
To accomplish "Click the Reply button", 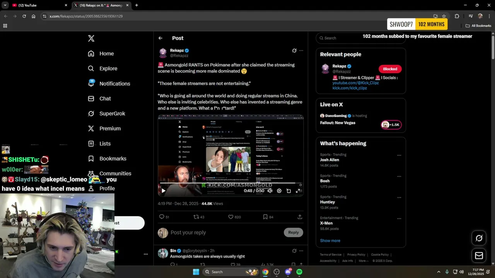I will [294, 232].
